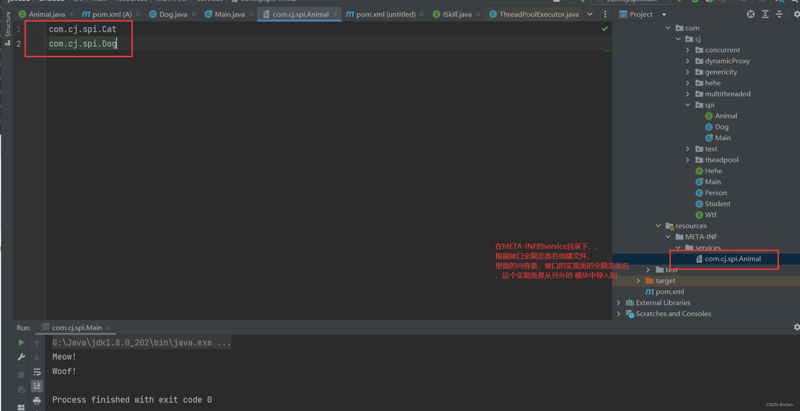
Task: Close the com.cj.spi.Main run tab
Action: click(108, 328)
